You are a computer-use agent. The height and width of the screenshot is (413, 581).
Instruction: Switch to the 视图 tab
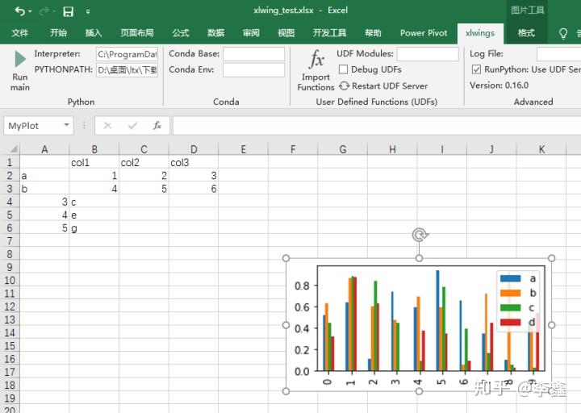[x=286, y=33]
